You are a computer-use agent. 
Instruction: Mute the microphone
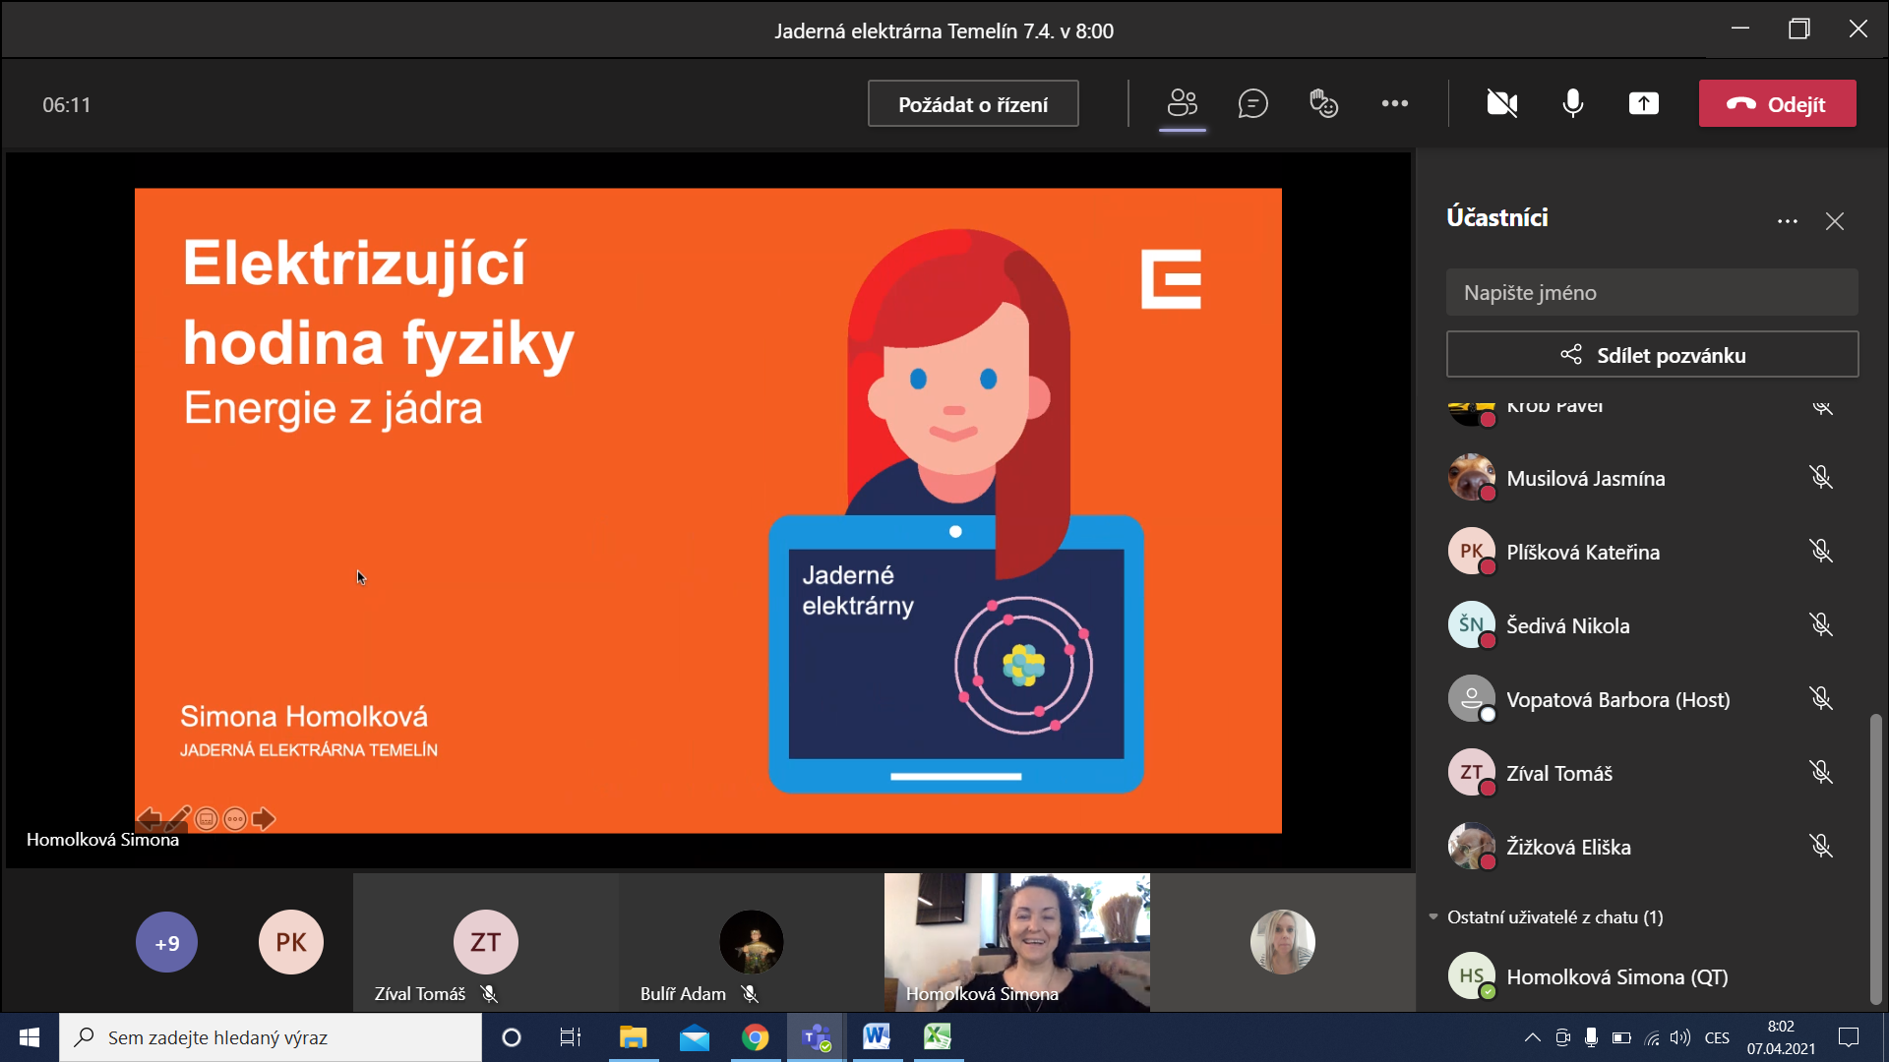[1572, 103]
